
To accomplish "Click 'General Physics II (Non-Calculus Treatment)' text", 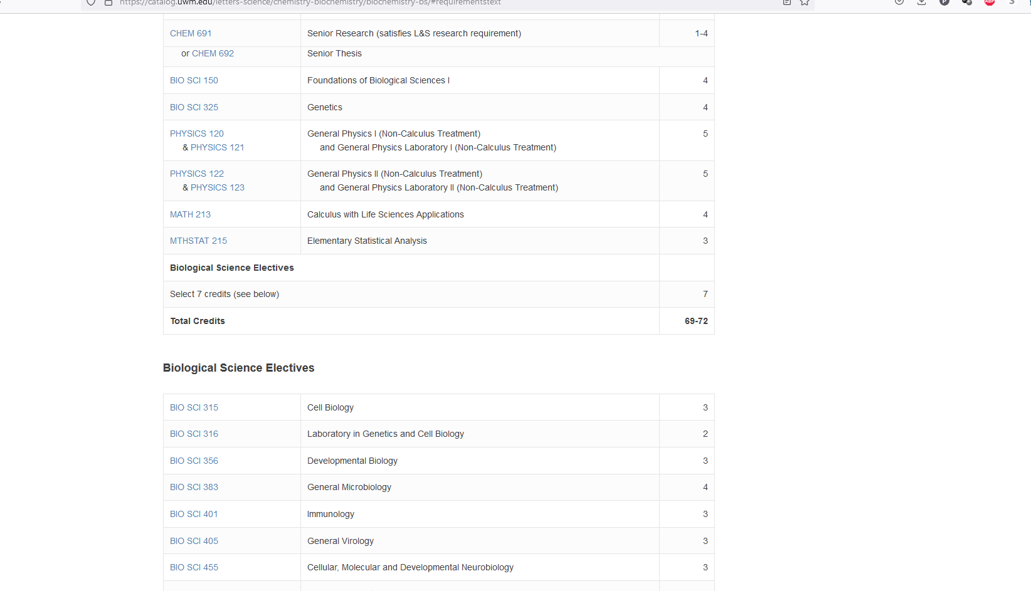I will 394,174.
